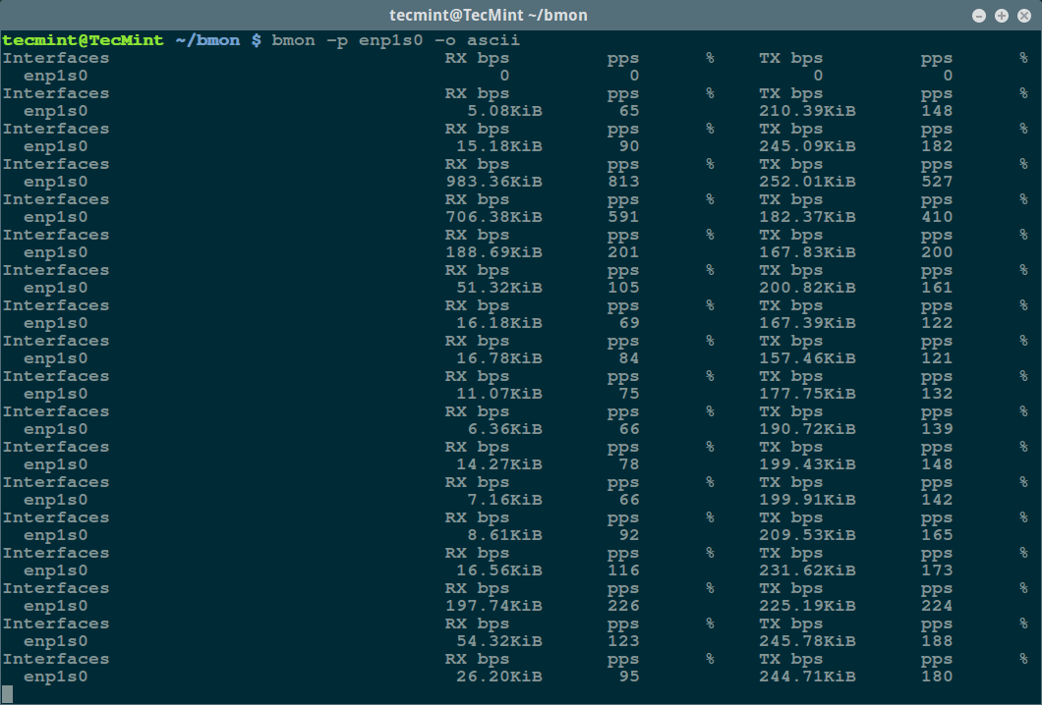1042x705 pixels.
Task: Click the terminal cursor block at bottom
Action: (x=8, y=694)
